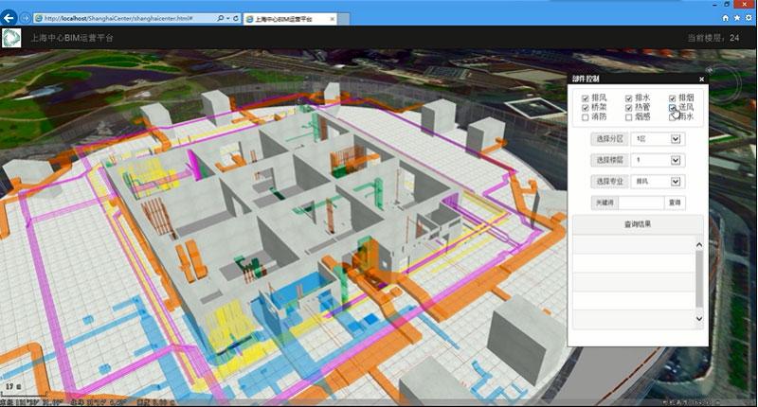Click the first empty row in query results
Viewport: 758px width, 407px height.
coord(634,245)
